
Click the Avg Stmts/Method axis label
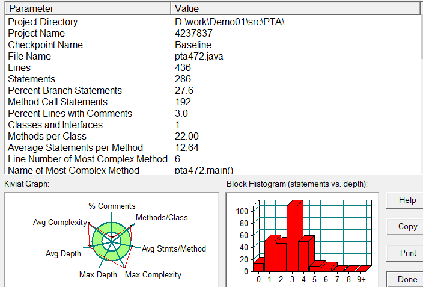[174, 248]
